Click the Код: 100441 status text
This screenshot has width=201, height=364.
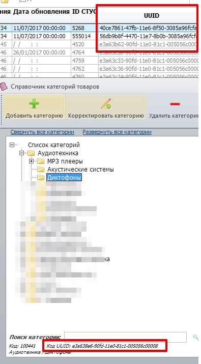point(22,346)
